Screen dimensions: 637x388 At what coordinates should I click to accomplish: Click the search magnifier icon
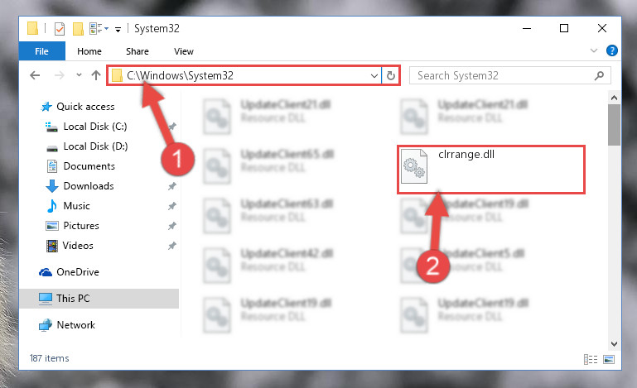tap(599, 76)
